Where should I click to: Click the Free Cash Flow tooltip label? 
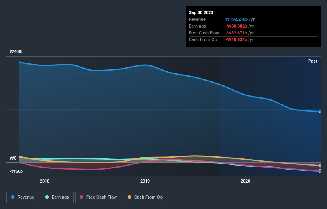(204, 33)
